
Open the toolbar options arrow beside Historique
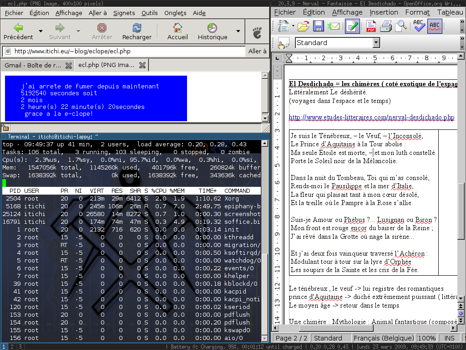pyautogui.click(x=238, y=31)
